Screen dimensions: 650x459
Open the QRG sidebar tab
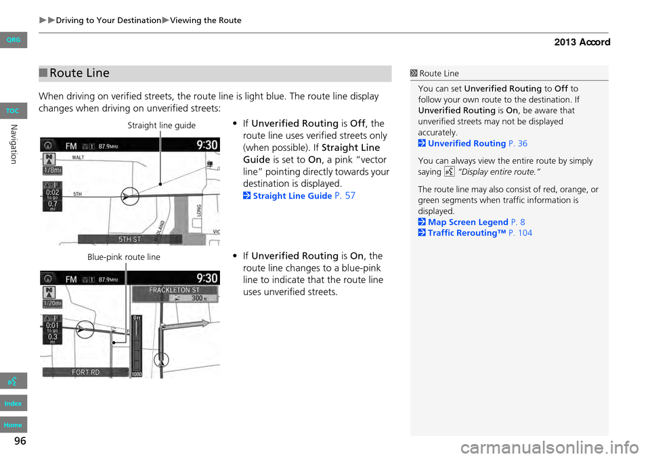[x=14, y=40]
